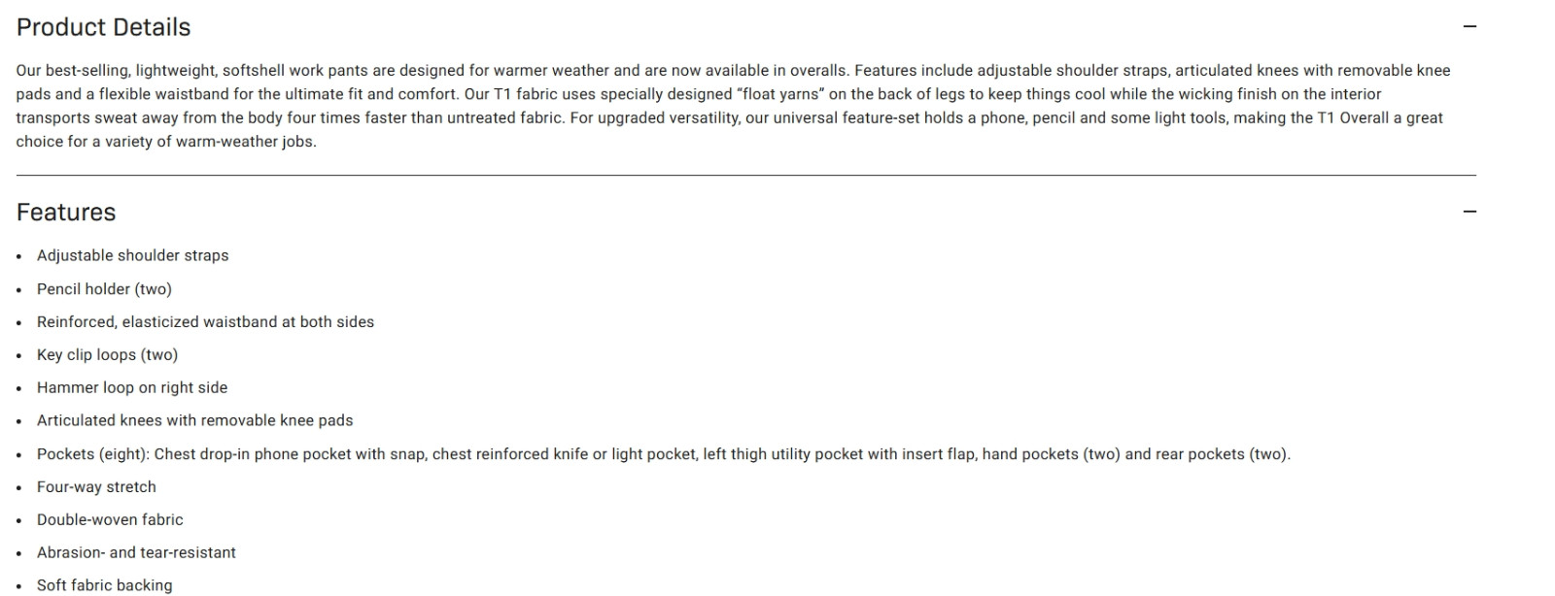Collapse Features section using minus icon
Viewport: 1555px width, 596px height.
[1469, 212]
